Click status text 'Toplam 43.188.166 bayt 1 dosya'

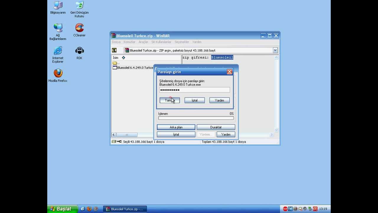[x=224, y=142]
